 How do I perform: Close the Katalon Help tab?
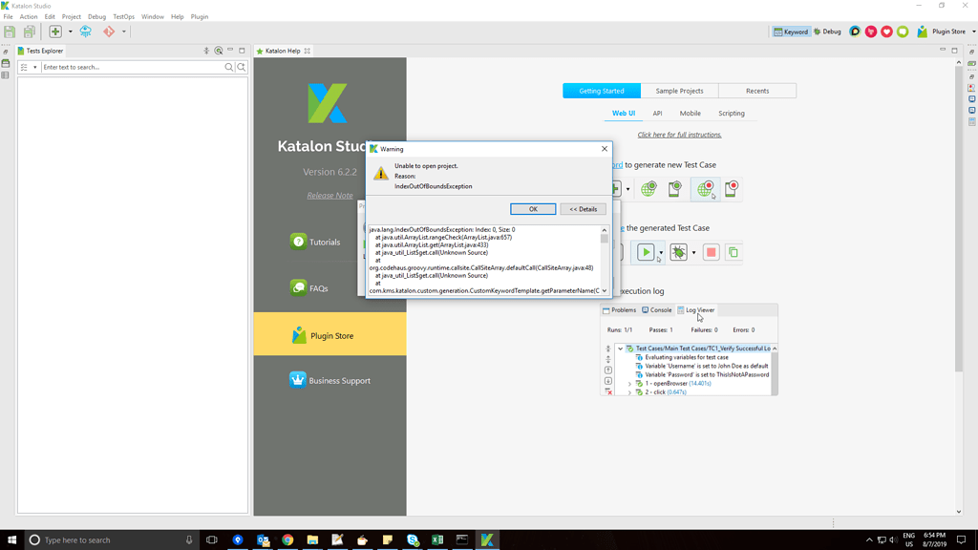pos(308,51)
